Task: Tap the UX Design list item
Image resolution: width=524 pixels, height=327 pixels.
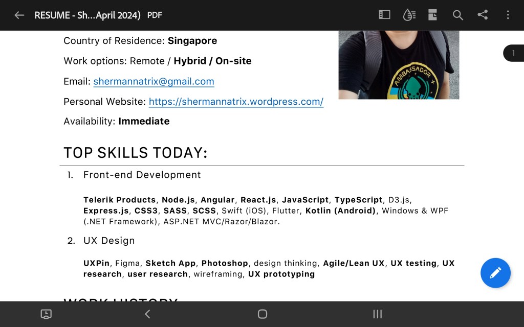Action: [109, 241]
